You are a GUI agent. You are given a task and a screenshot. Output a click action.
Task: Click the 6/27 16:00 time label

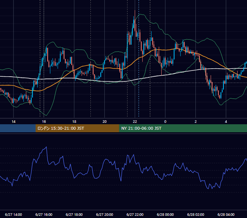44,214
